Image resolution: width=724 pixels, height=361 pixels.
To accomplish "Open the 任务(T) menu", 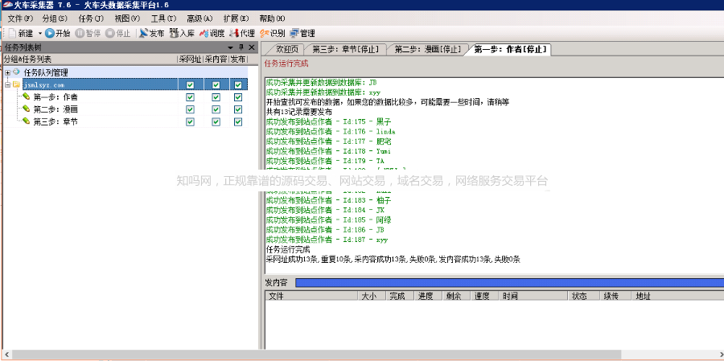I will pos(91,18).
